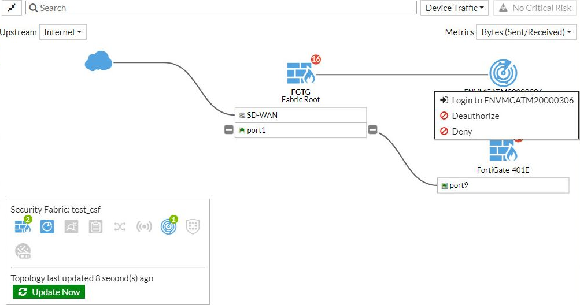Click the Update Now button
This screenshot has height=305, width=580.
pyautogui.click(x=49, y=292)
